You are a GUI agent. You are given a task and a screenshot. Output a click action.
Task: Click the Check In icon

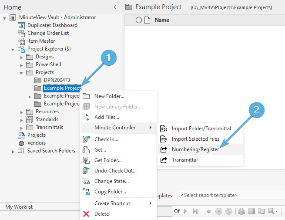86,139
